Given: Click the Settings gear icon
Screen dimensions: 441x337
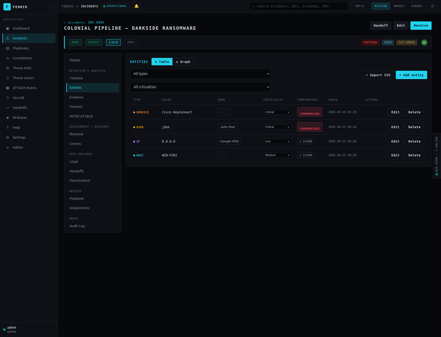Looking at the screenshot, I should 8,138.
